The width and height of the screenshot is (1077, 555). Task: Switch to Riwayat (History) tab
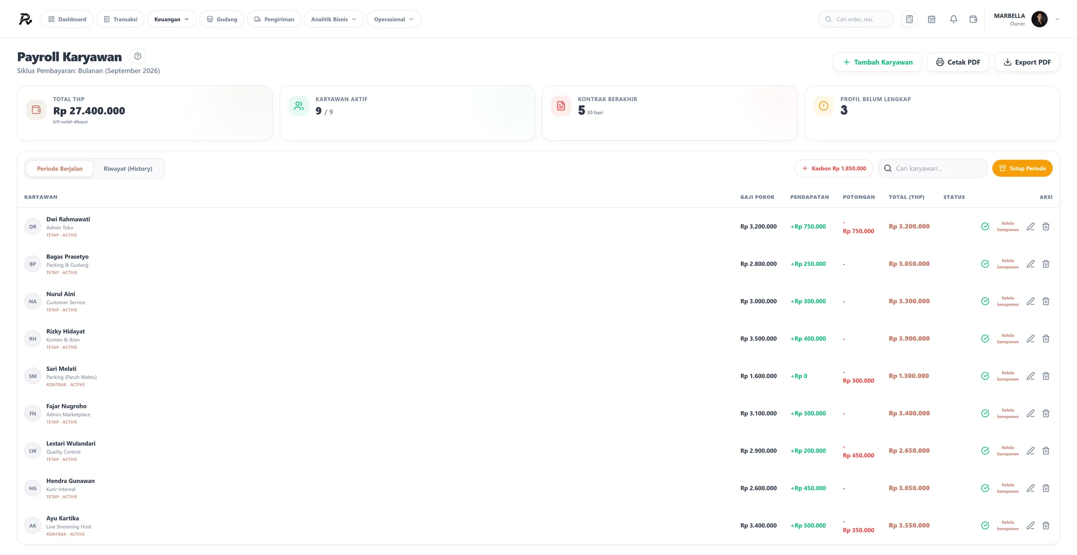point(128,169)
